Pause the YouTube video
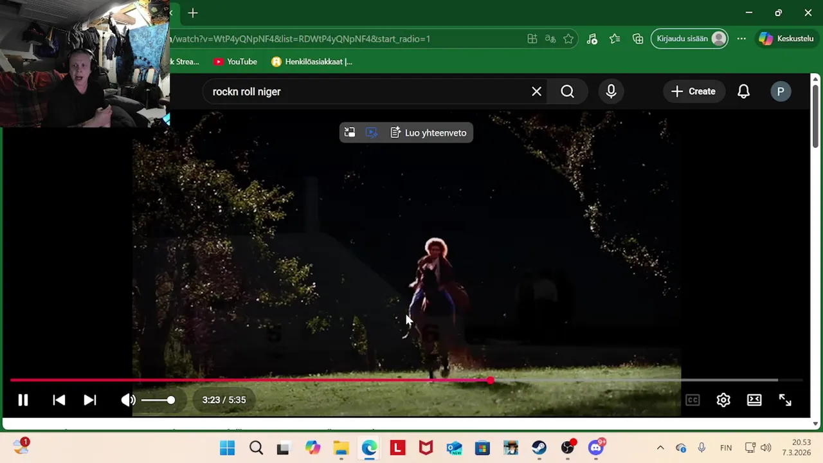 click(x=23, y=400)
